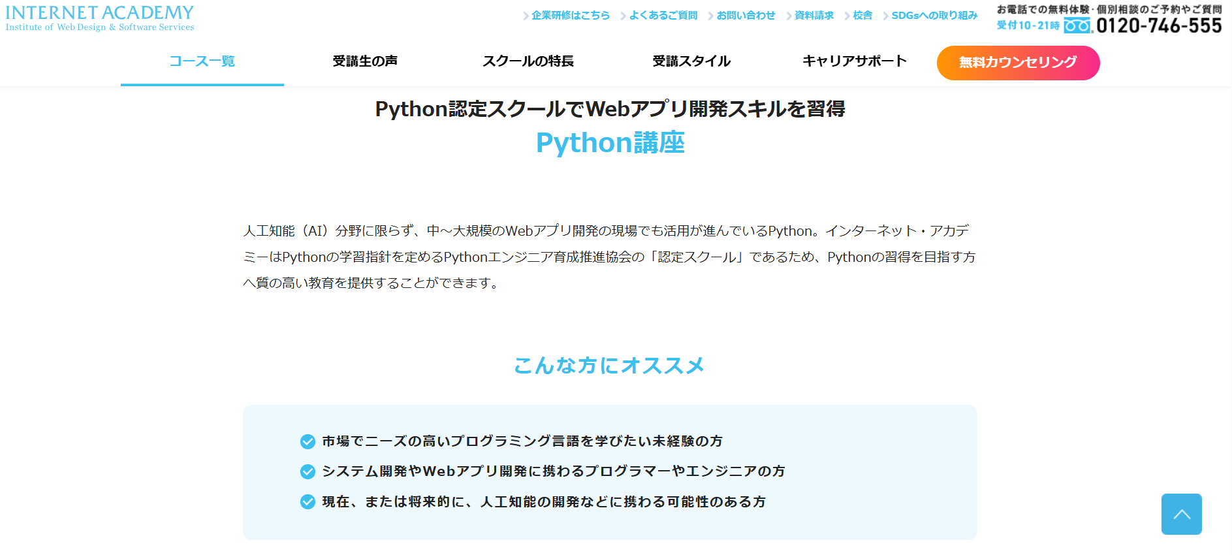Click the こんな方にオススメ heading
Image resolution: width=1232 pixels, height=555 pixels.
610,365
